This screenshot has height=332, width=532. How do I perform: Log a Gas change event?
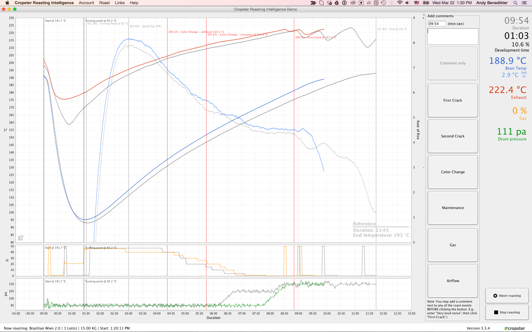tap(453, 245)
